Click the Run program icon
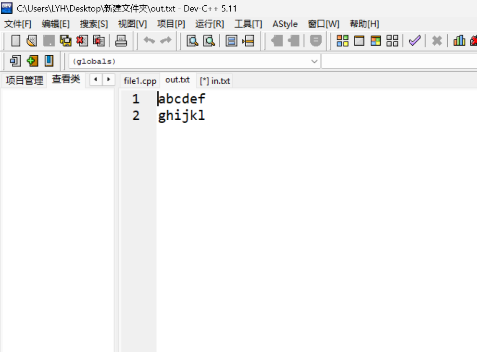477x352 pixels. tap(359, 40)
